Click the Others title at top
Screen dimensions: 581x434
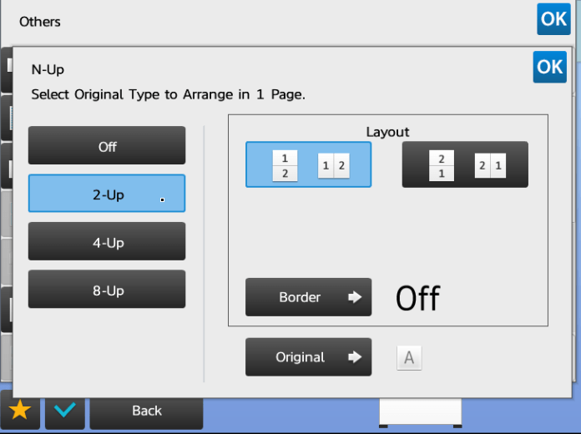(39, 22)
